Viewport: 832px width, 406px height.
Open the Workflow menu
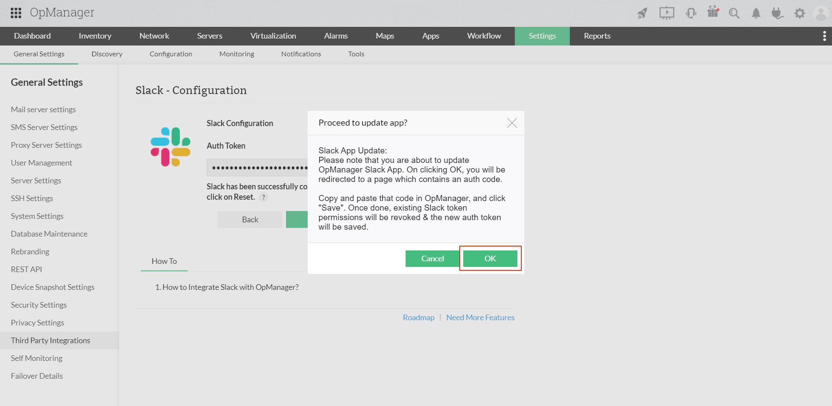pyautogui.click(x=484, y=36)
